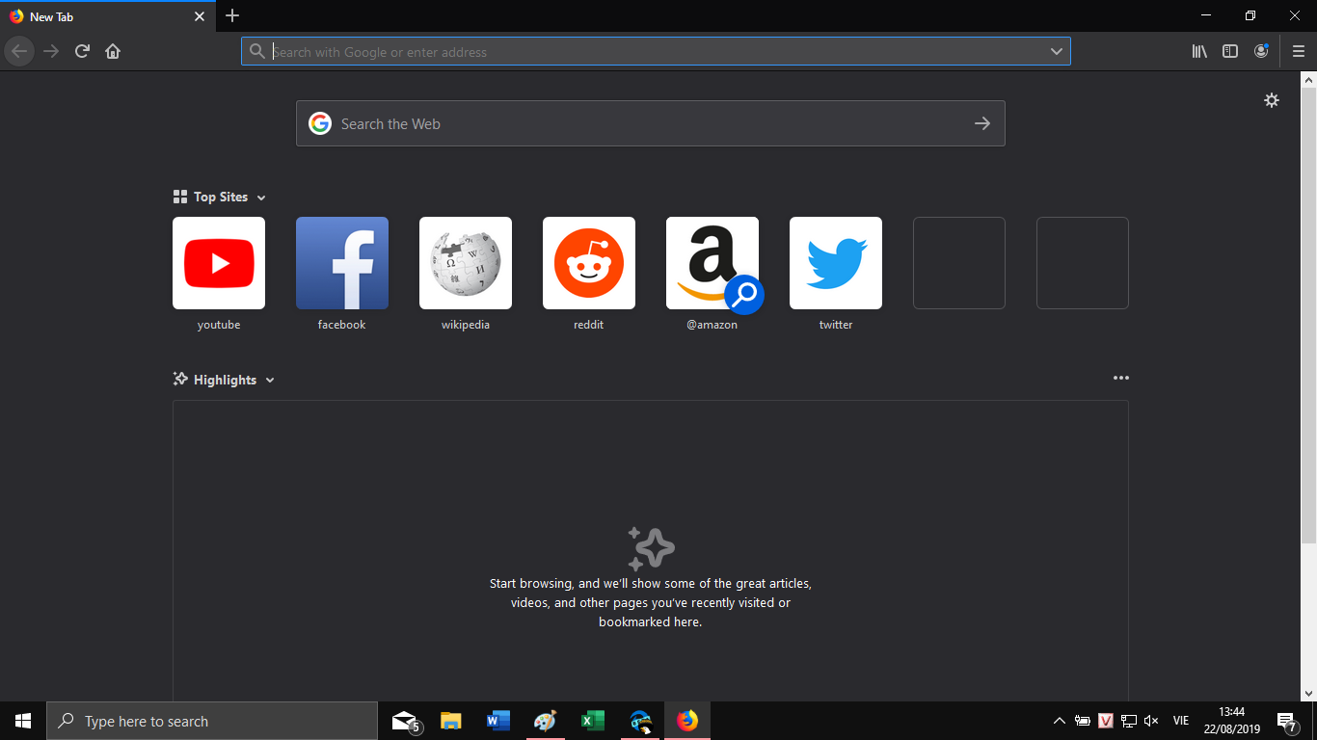
Task: Close the New Tab tab
Action: 200,16
